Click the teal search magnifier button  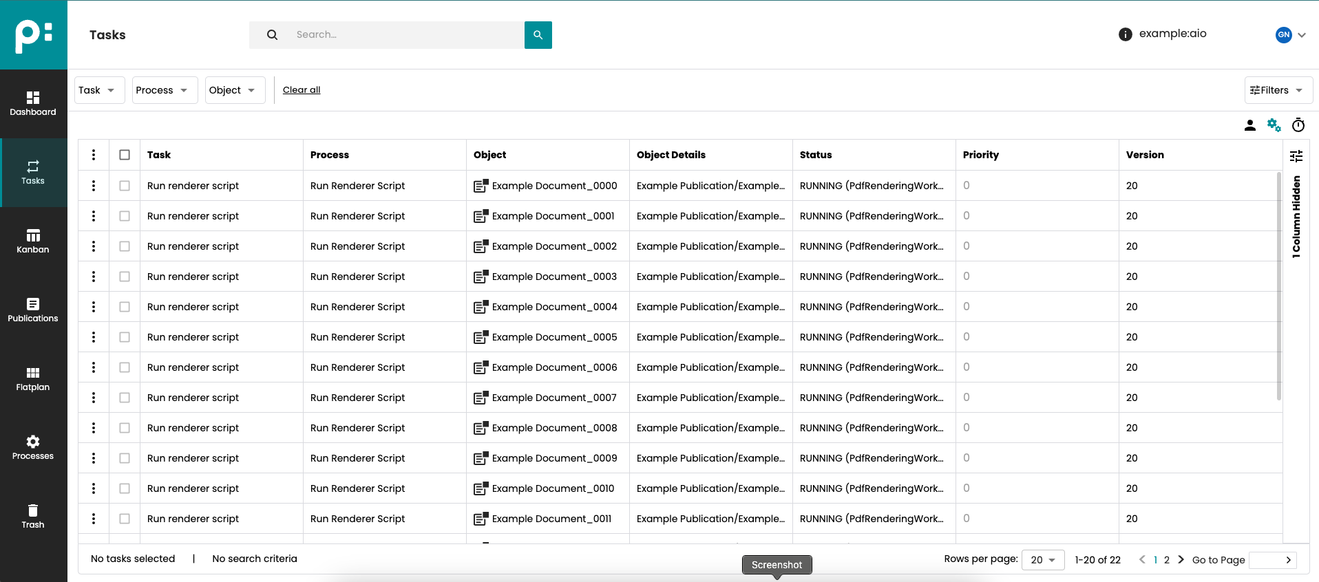click(538, 35)
